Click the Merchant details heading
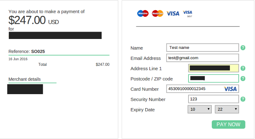This screenshot has width=255, height=139. pos(24,79)
